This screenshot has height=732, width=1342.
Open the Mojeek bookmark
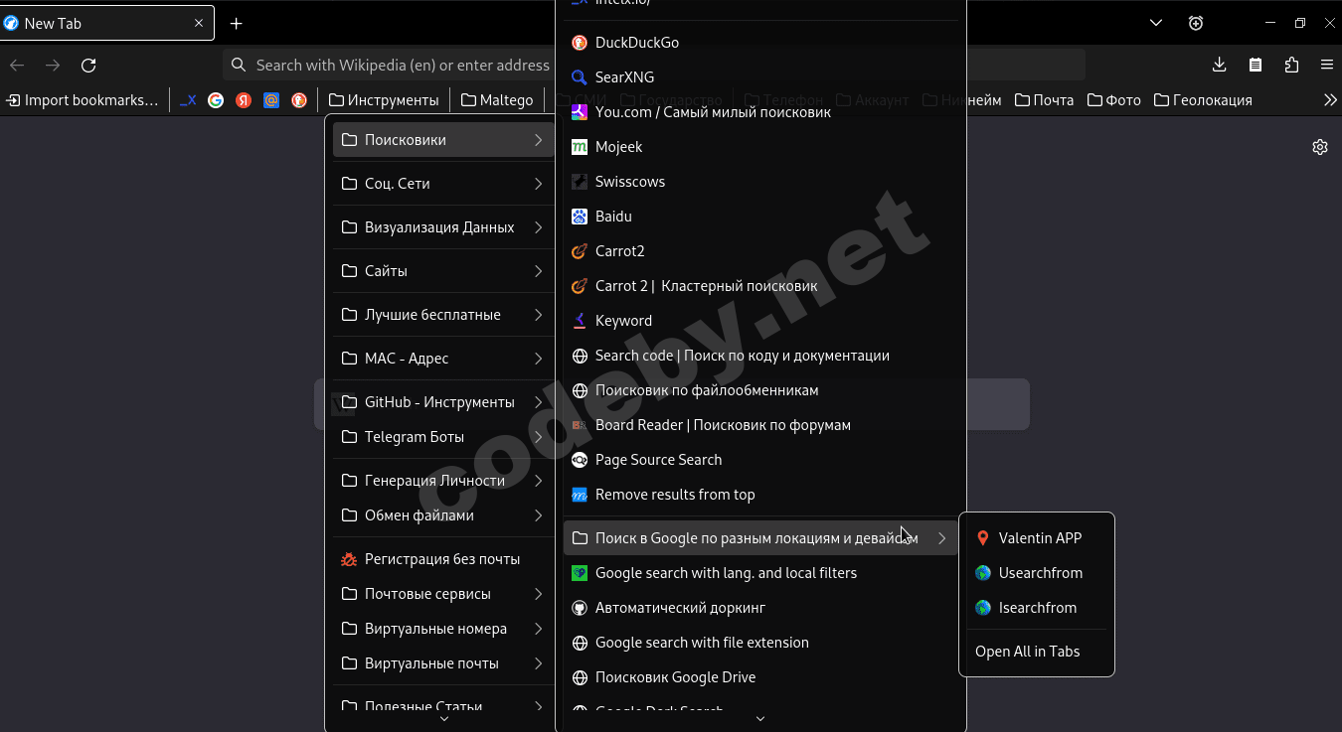point(760,147)
